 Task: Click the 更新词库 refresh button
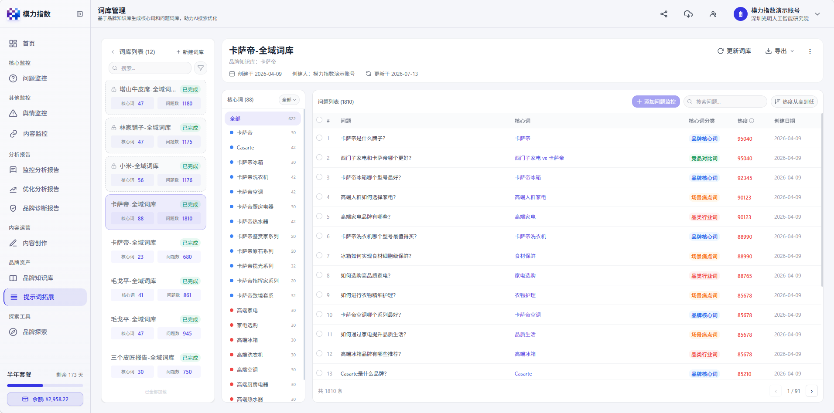[x=734, y=51]
